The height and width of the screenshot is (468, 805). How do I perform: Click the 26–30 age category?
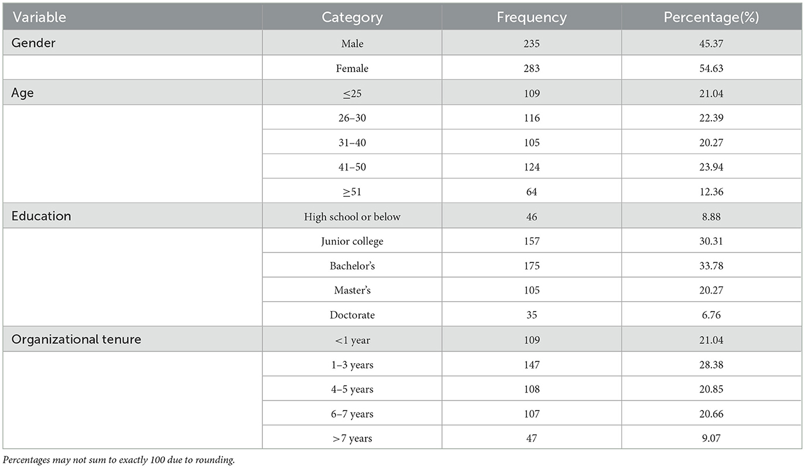352,118
